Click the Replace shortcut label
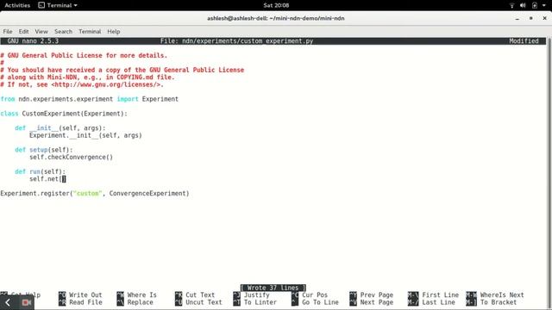Viewport: 552px width, 310px height. 140,302
